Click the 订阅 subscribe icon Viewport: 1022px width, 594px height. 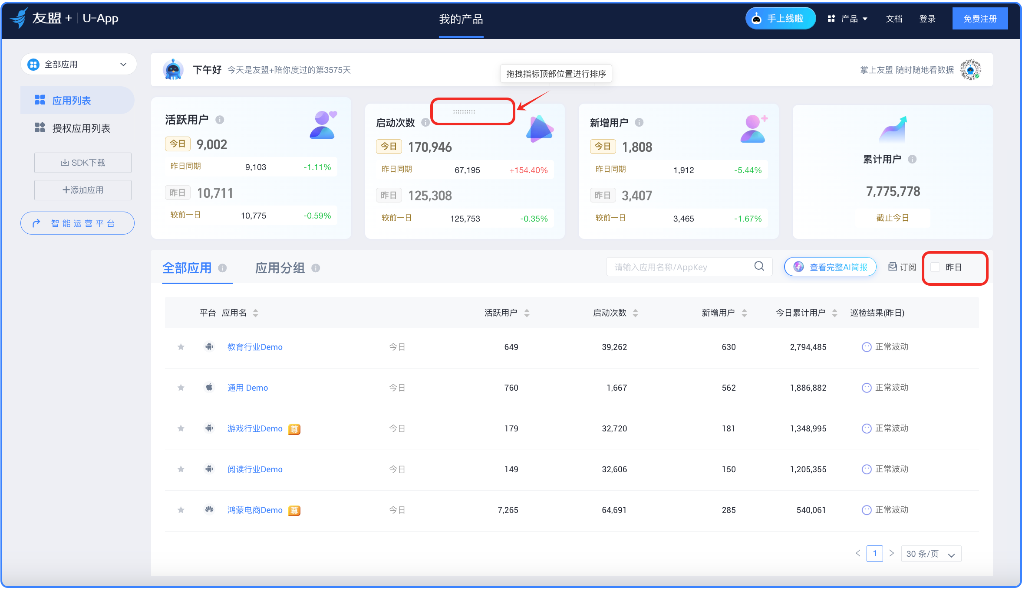pyautogui.click(x=893, y=267)
